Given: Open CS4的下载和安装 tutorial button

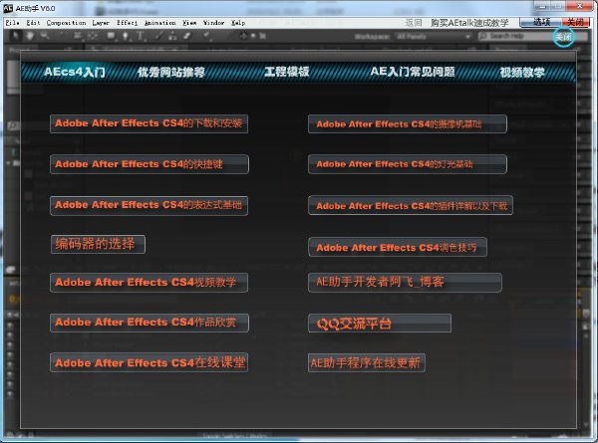Looking at the screenshot, I should click(149, 123).
